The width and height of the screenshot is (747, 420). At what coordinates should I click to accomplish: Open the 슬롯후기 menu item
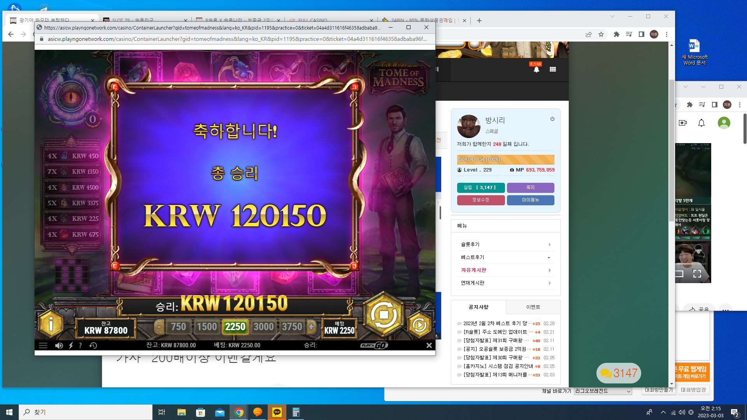pos(506,244)
